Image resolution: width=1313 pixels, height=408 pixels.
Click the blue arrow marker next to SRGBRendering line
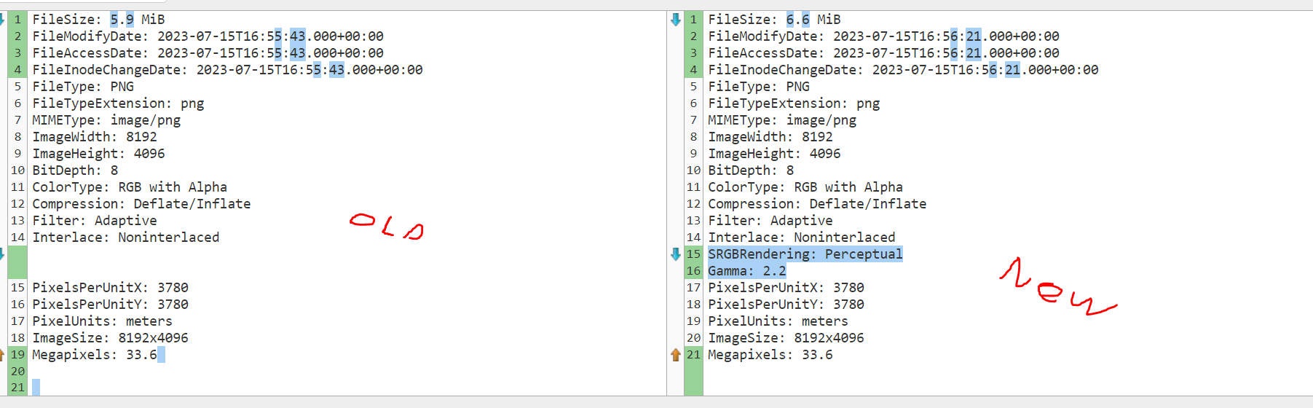coord(676,254)
